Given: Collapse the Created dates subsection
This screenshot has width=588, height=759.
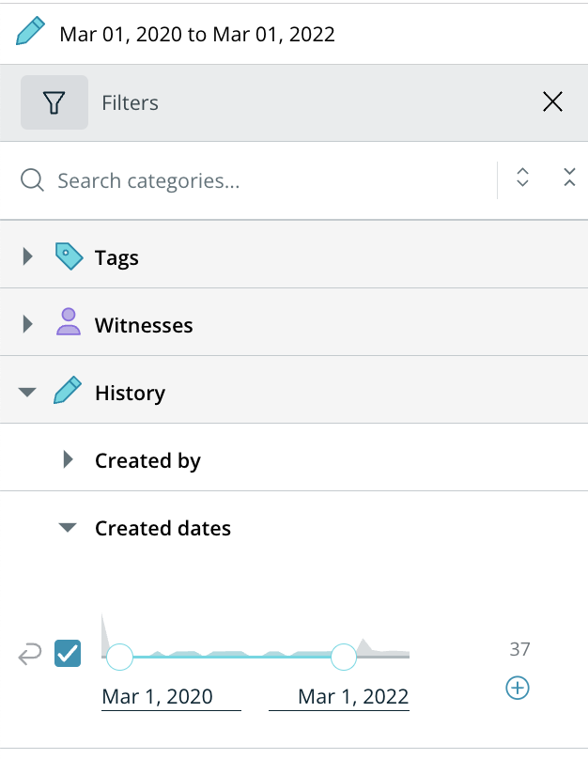Looking at the screenshot, I should point(67,528).
